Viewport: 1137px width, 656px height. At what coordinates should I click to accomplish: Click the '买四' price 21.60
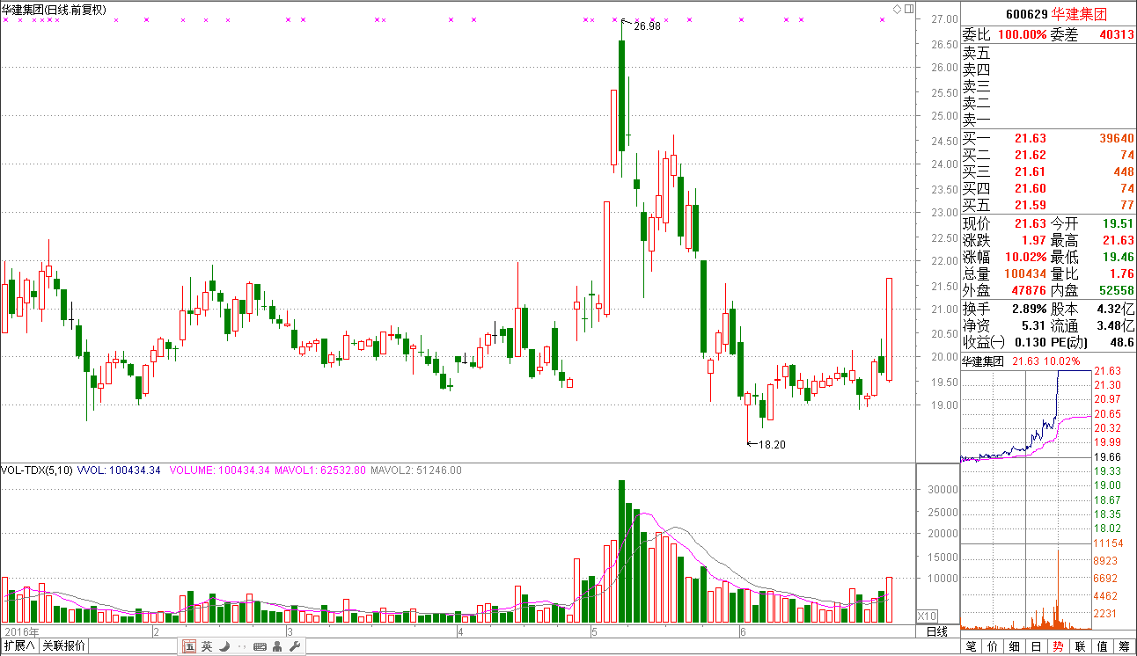[x=1030, y=188]
